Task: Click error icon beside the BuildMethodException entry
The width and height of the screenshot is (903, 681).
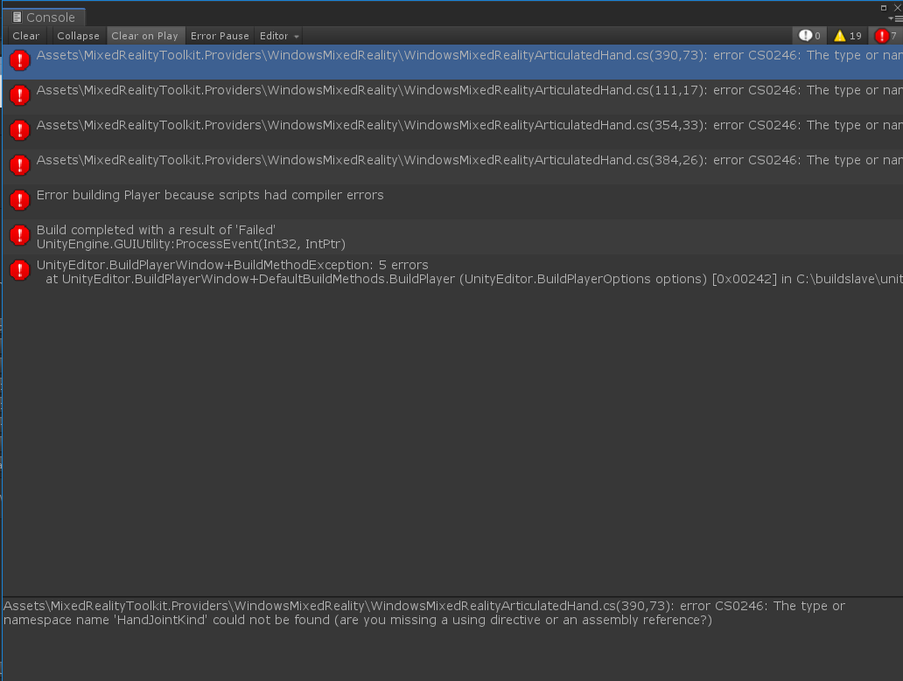Action: [x=19, y=269]
